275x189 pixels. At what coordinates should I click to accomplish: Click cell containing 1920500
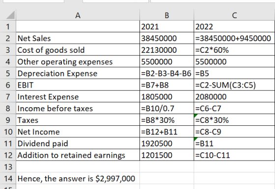[167, 144]
